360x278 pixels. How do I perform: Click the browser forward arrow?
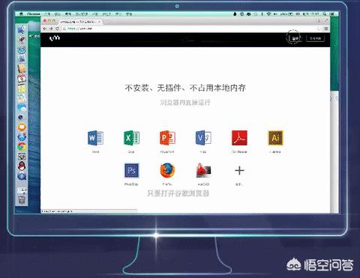click(x=51, y=28)
